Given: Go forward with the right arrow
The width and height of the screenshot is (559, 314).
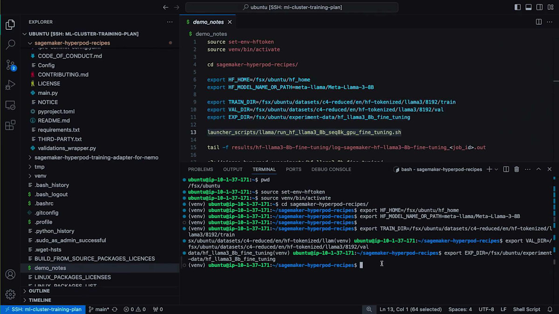Looking at the screenshot, I should coord(177,7).
